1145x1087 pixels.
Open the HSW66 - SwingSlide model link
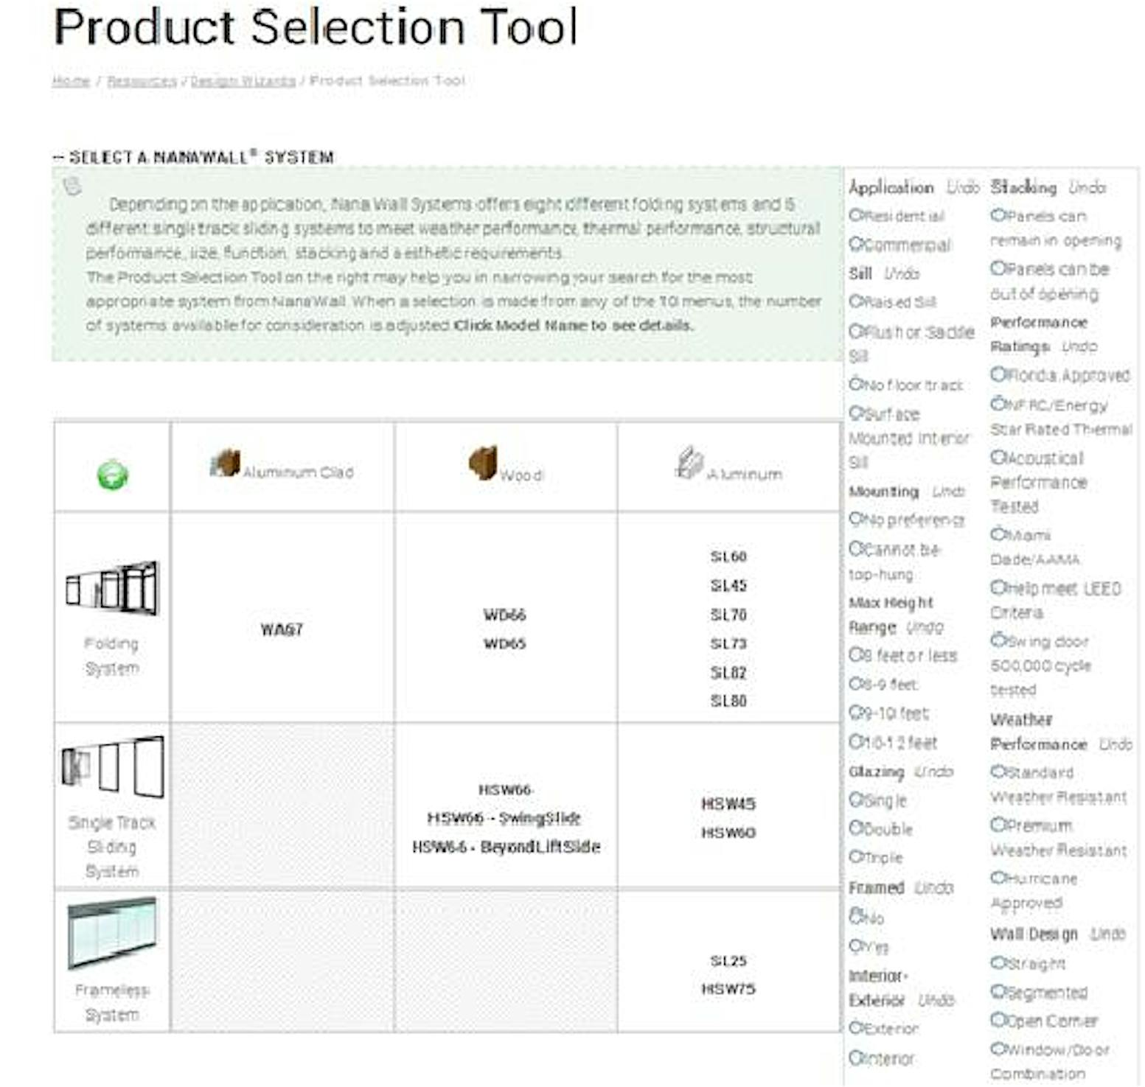[504, 819]
